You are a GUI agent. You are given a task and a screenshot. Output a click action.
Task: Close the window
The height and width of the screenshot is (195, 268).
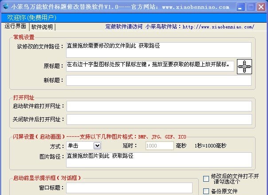261,7
